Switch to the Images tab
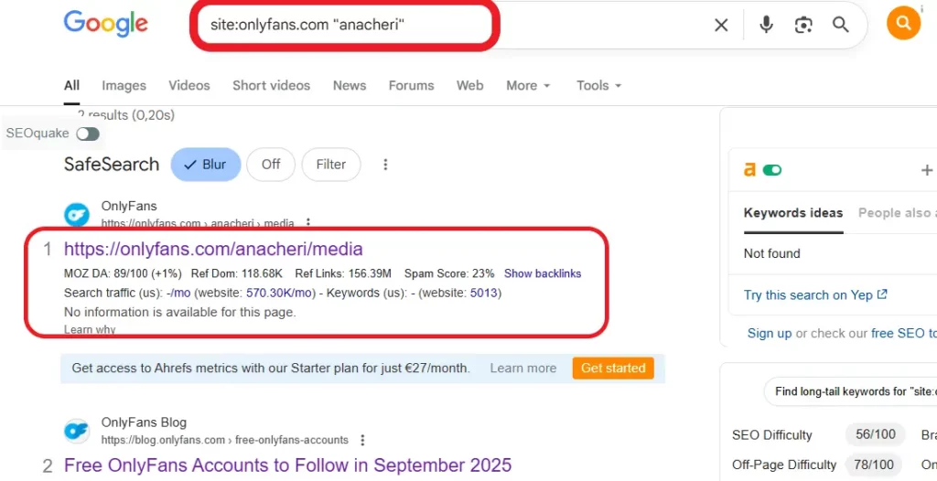 coord(124,85)
